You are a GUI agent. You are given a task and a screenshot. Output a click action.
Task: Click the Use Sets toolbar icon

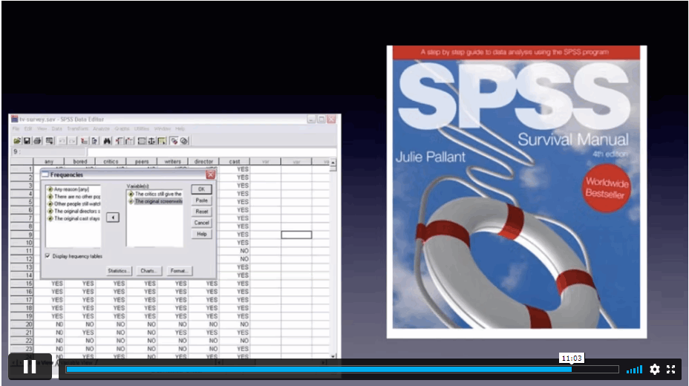pos(185,141)
